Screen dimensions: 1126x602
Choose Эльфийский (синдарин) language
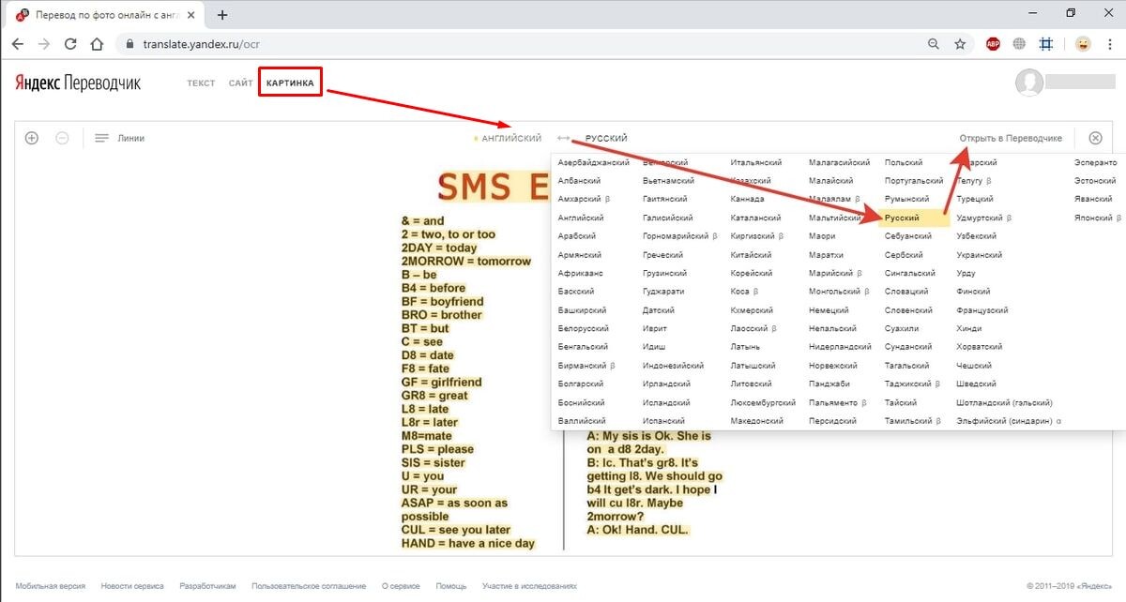[x=1009, y=421]
